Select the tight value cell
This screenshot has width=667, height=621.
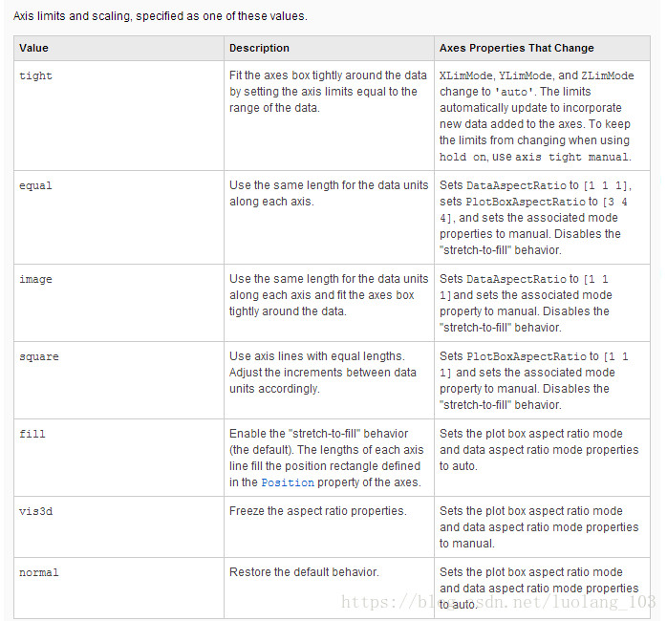[118, 116]
